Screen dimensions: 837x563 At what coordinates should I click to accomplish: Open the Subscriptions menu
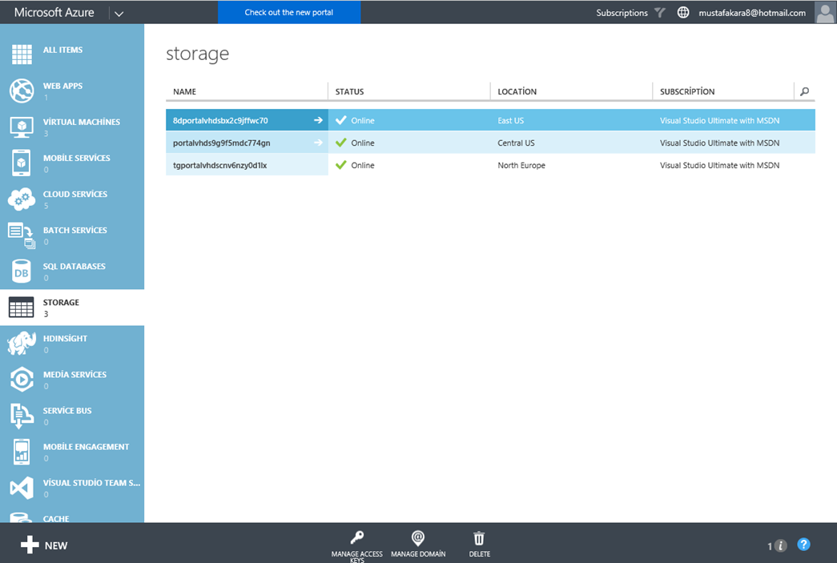[x=622, y=13]
